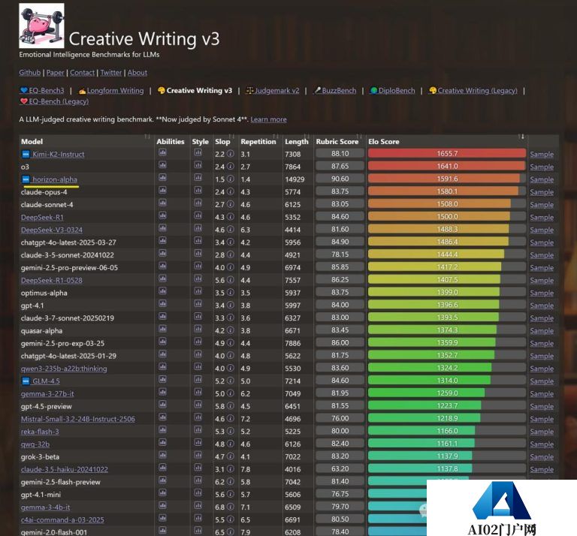Sort table by Length column header

[x=297, y=142]
